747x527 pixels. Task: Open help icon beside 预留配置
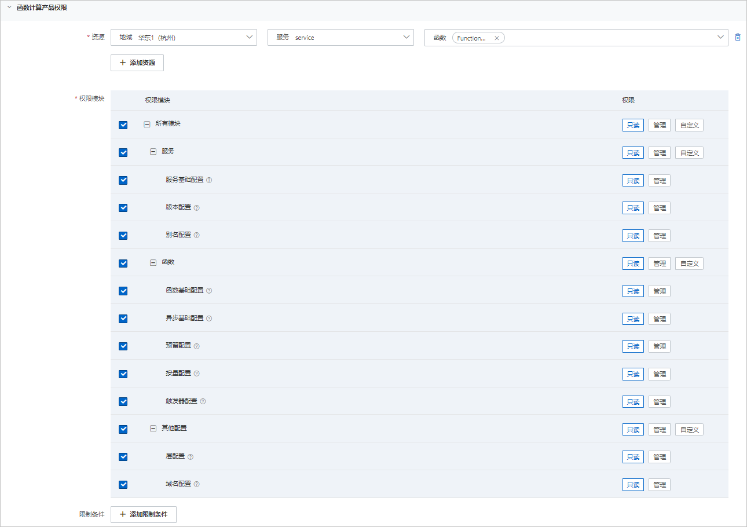[196, 346]
